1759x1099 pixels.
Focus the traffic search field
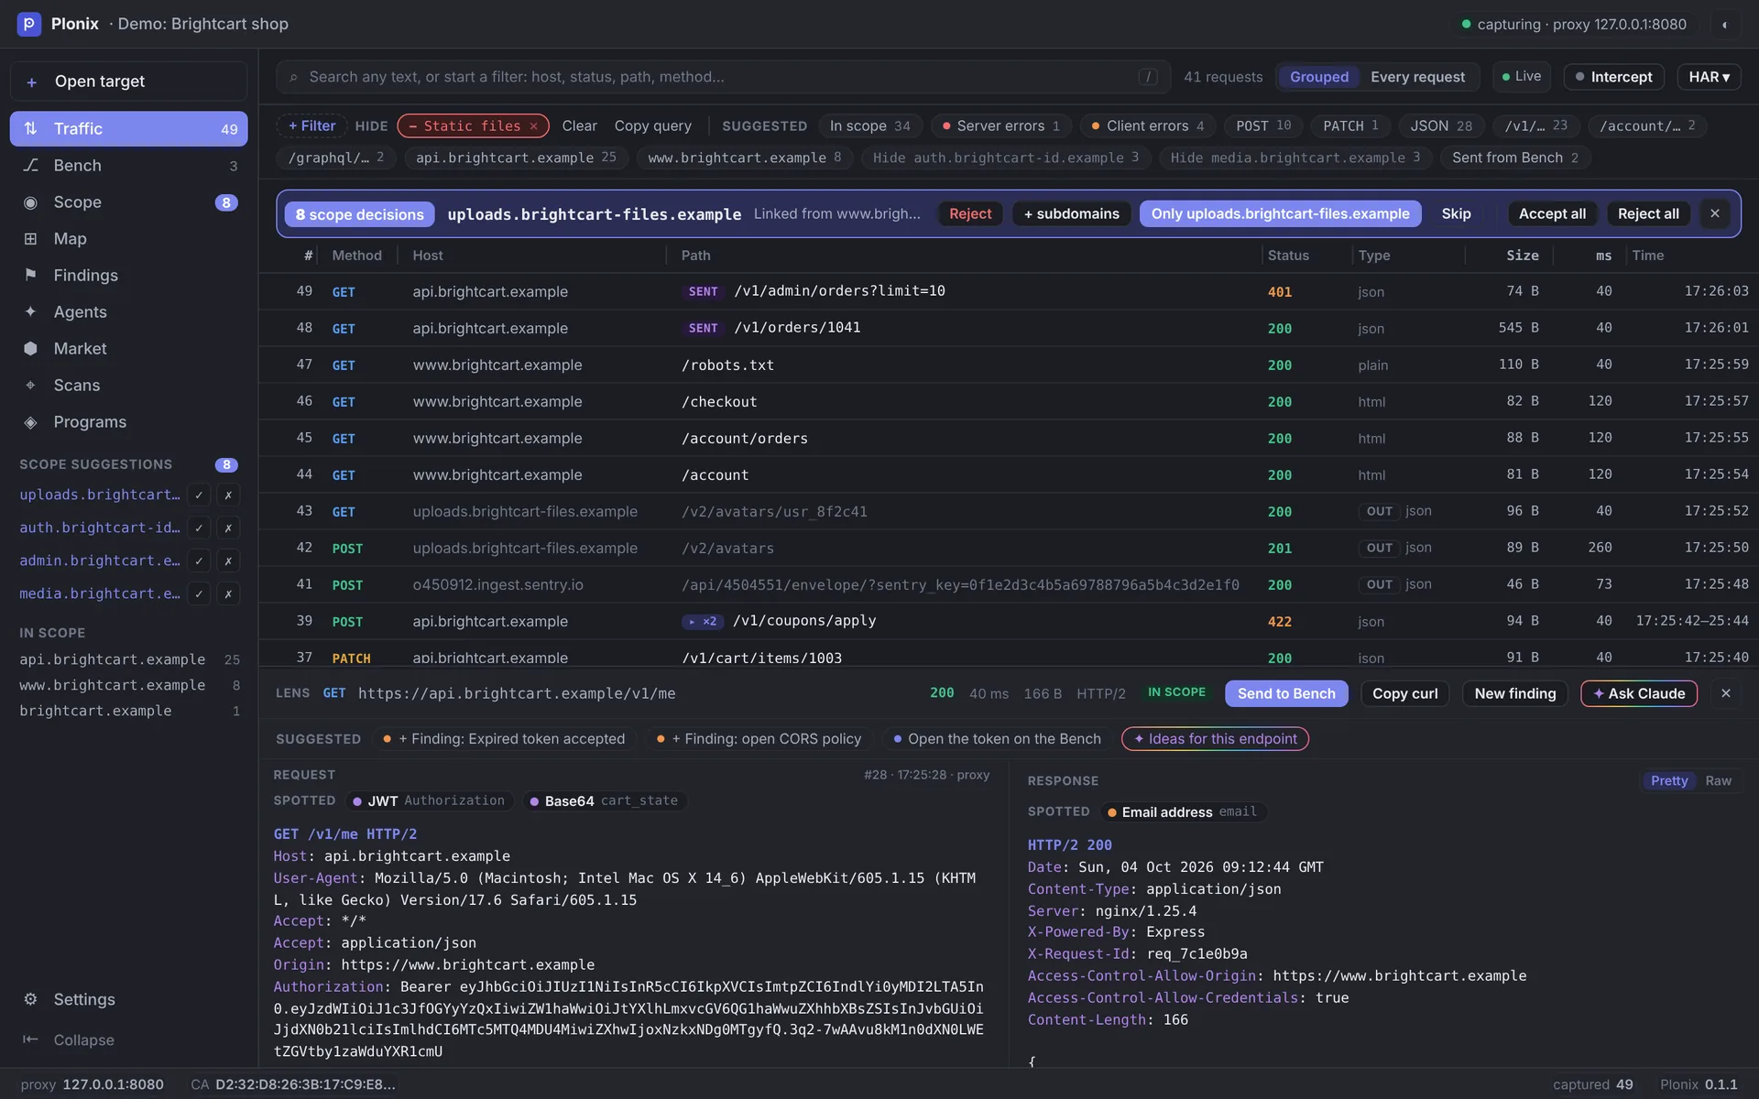[723, 77]
